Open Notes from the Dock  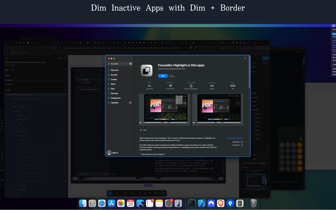159,203
